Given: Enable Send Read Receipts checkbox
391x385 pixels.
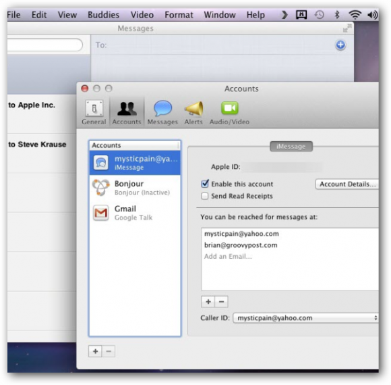Looking at the screenshot, I should pyautogui.click(x=205, y=196).
